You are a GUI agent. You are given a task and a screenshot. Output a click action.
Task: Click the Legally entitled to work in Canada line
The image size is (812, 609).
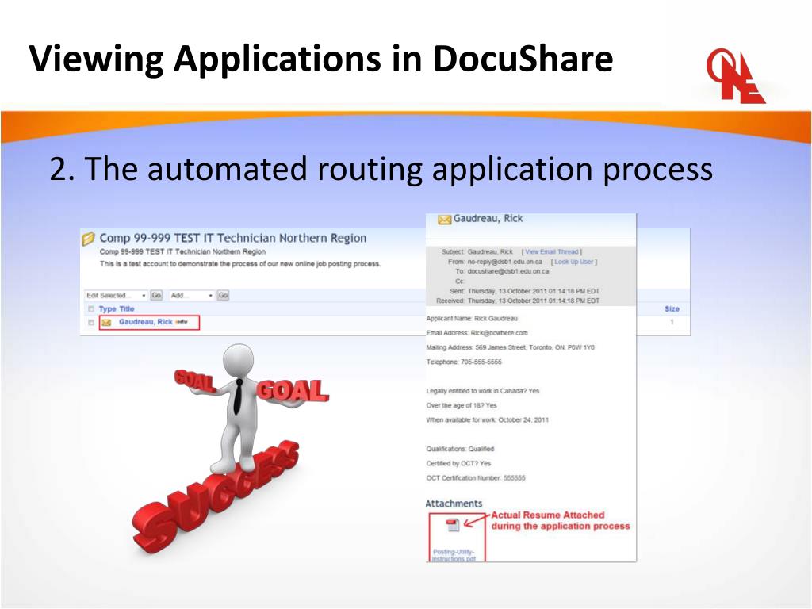pyautogui.click(x=483, y=391)
